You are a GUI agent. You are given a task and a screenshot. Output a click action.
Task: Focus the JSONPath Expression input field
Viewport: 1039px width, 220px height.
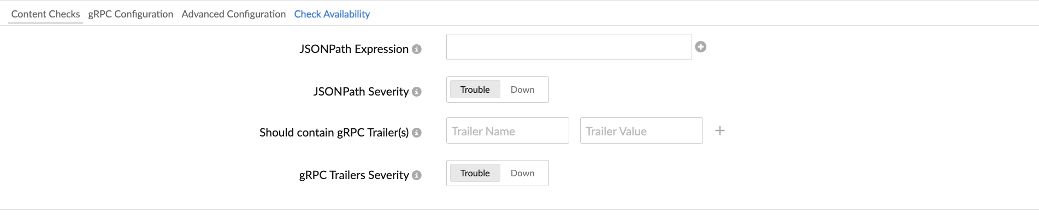coord(569,47)
